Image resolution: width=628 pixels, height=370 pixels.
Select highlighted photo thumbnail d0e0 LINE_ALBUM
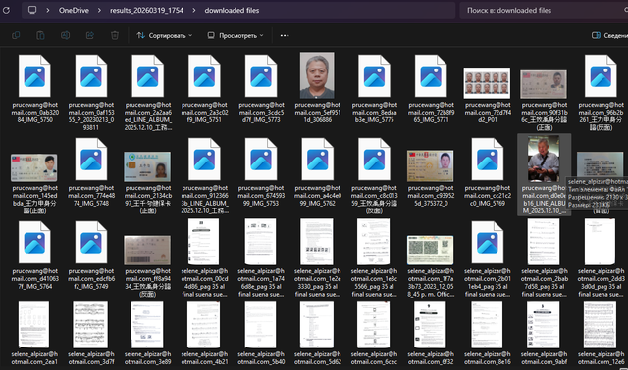pos(544,159)
